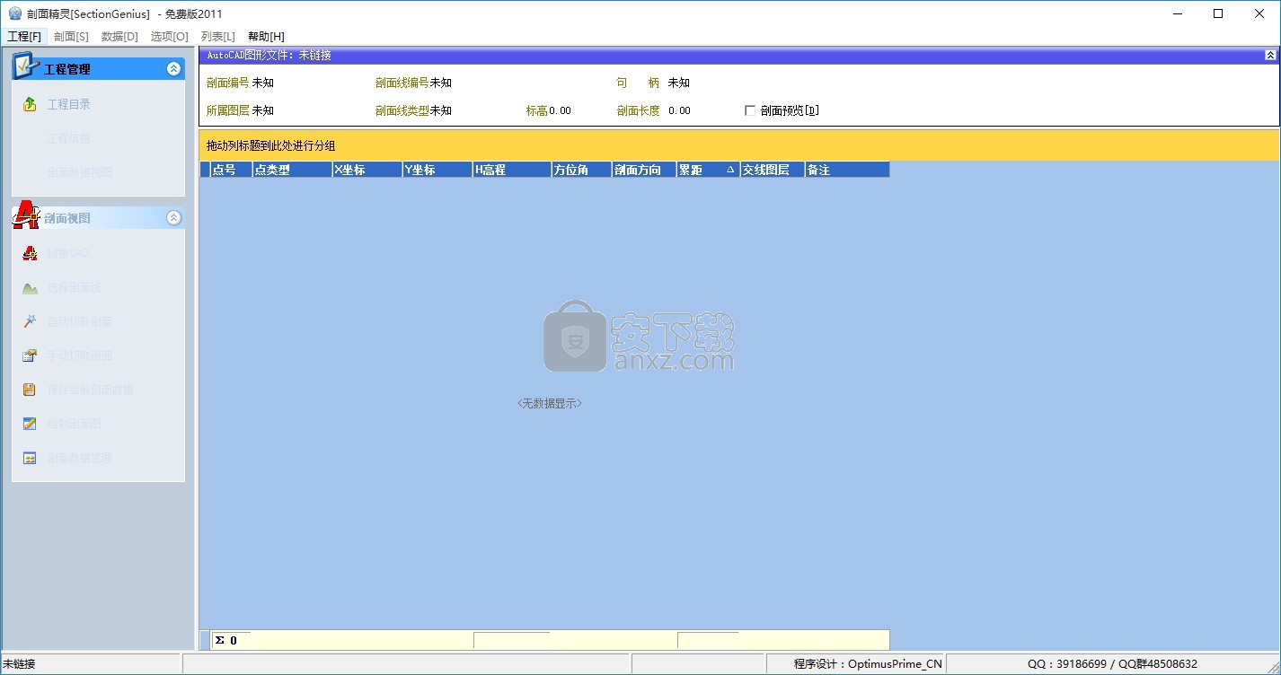This screenshot has height=675, width=1281.
Task: Open the 帮助[H] menu
Action: [266, 36]
